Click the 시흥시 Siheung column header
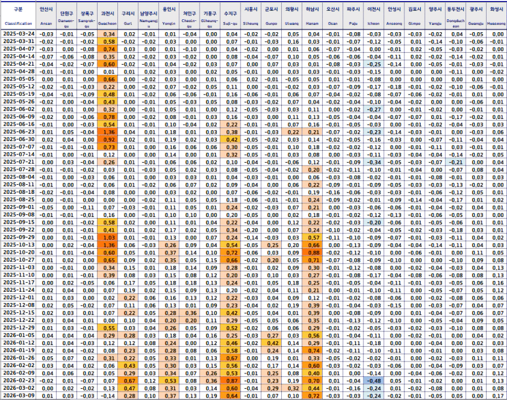This screenshot has width=507, height=400. [251, 15]
